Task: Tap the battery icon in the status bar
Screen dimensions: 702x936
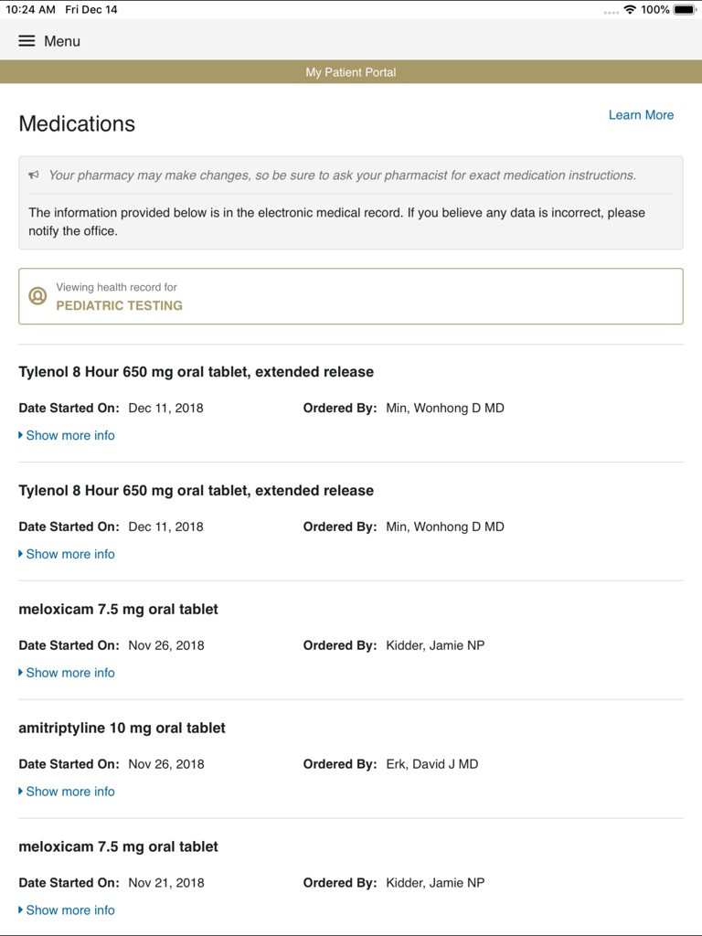Action: click(678, 9)
